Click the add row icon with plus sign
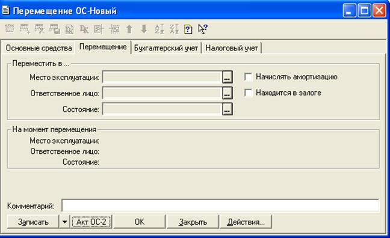The width and height of the screenshot is (390, 238). pyautogui.click(x=25, y=29)
